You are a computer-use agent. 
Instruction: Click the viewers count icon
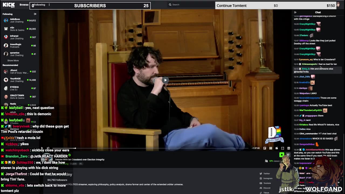(266, 161)
